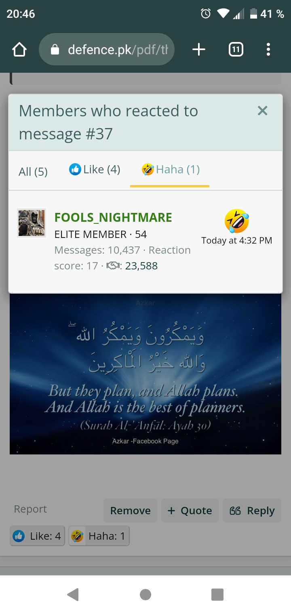Open FOOLS_NIGHTMARE profile link
The image size is (291, 614).
point(113,218)
